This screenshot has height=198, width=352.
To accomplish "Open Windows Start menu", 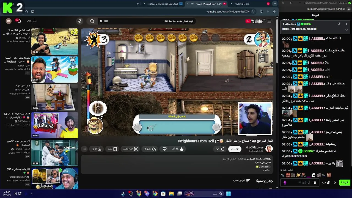I will click(228, 194).
